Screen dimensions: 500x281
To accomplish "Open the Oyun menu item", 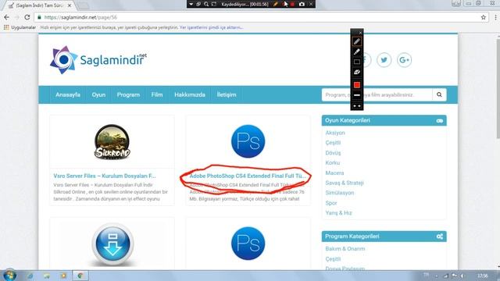I will point(98,94).
